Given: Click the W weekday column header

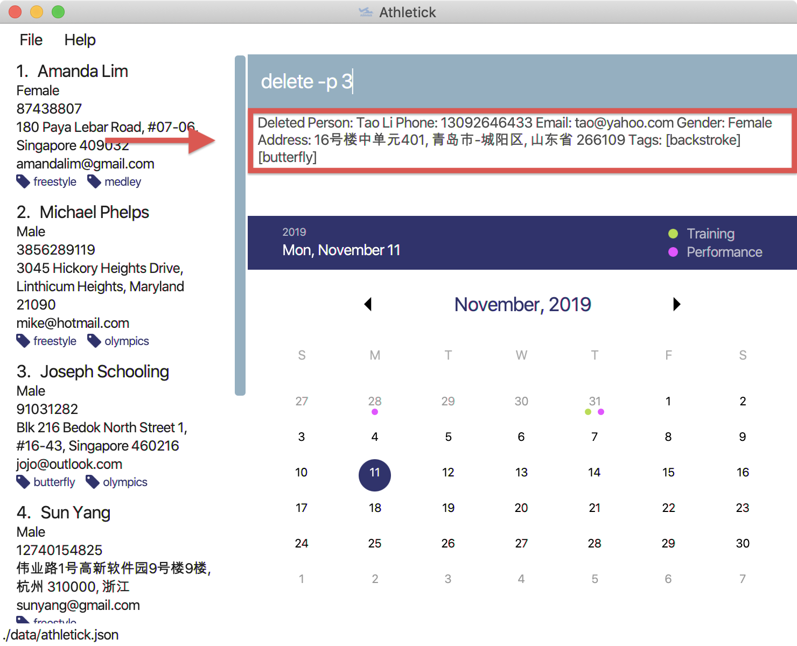Looking at the screenshot, I should (521, 355).
